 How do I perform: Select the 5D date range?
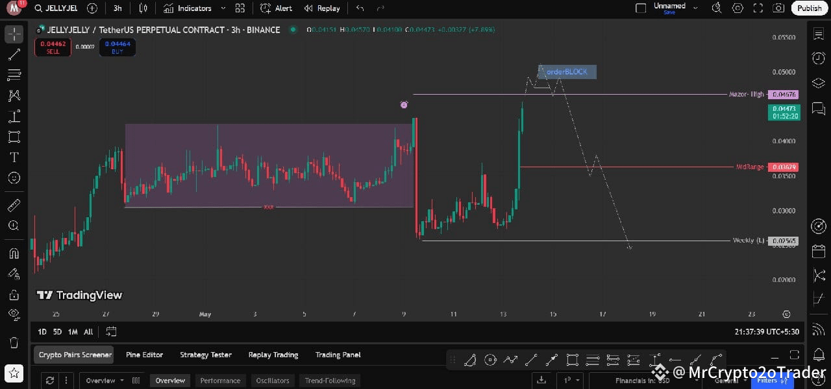point(57,332)
